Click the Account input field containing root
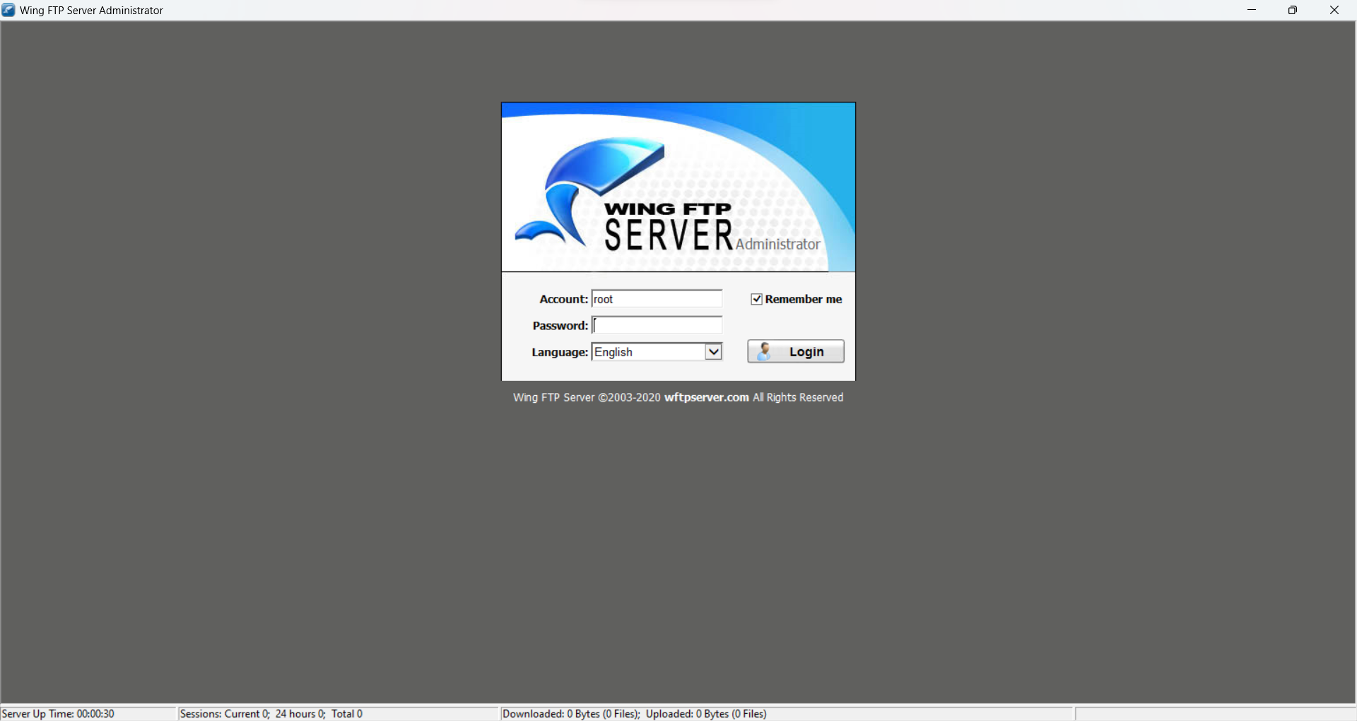 tap(657, 299)
